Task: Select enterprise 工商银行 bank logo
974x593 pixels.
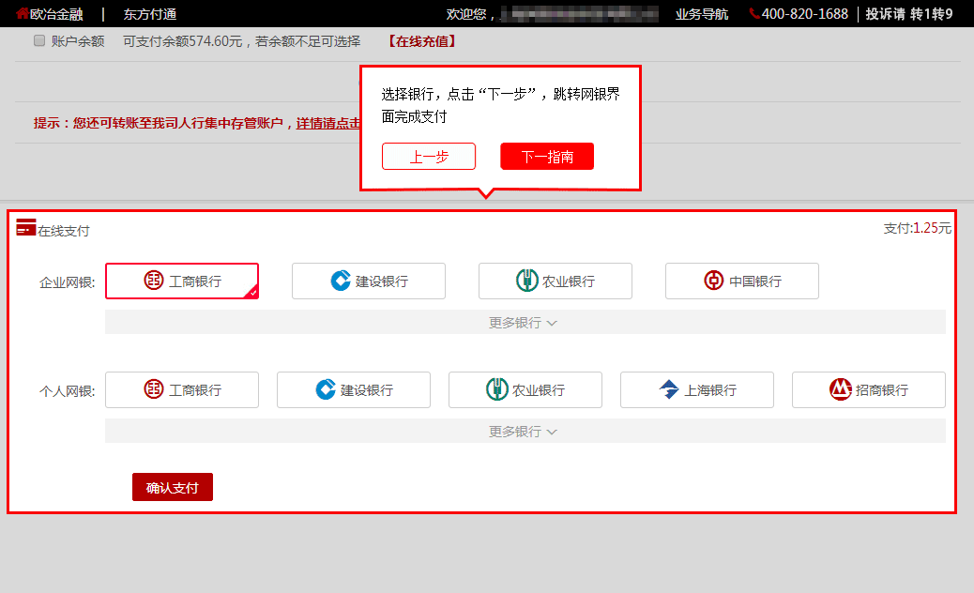Action: (x=154, y=281)
